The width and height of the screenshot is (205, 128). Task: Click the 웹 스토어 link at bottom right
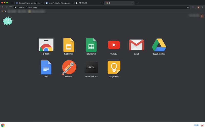coord(197,125)
